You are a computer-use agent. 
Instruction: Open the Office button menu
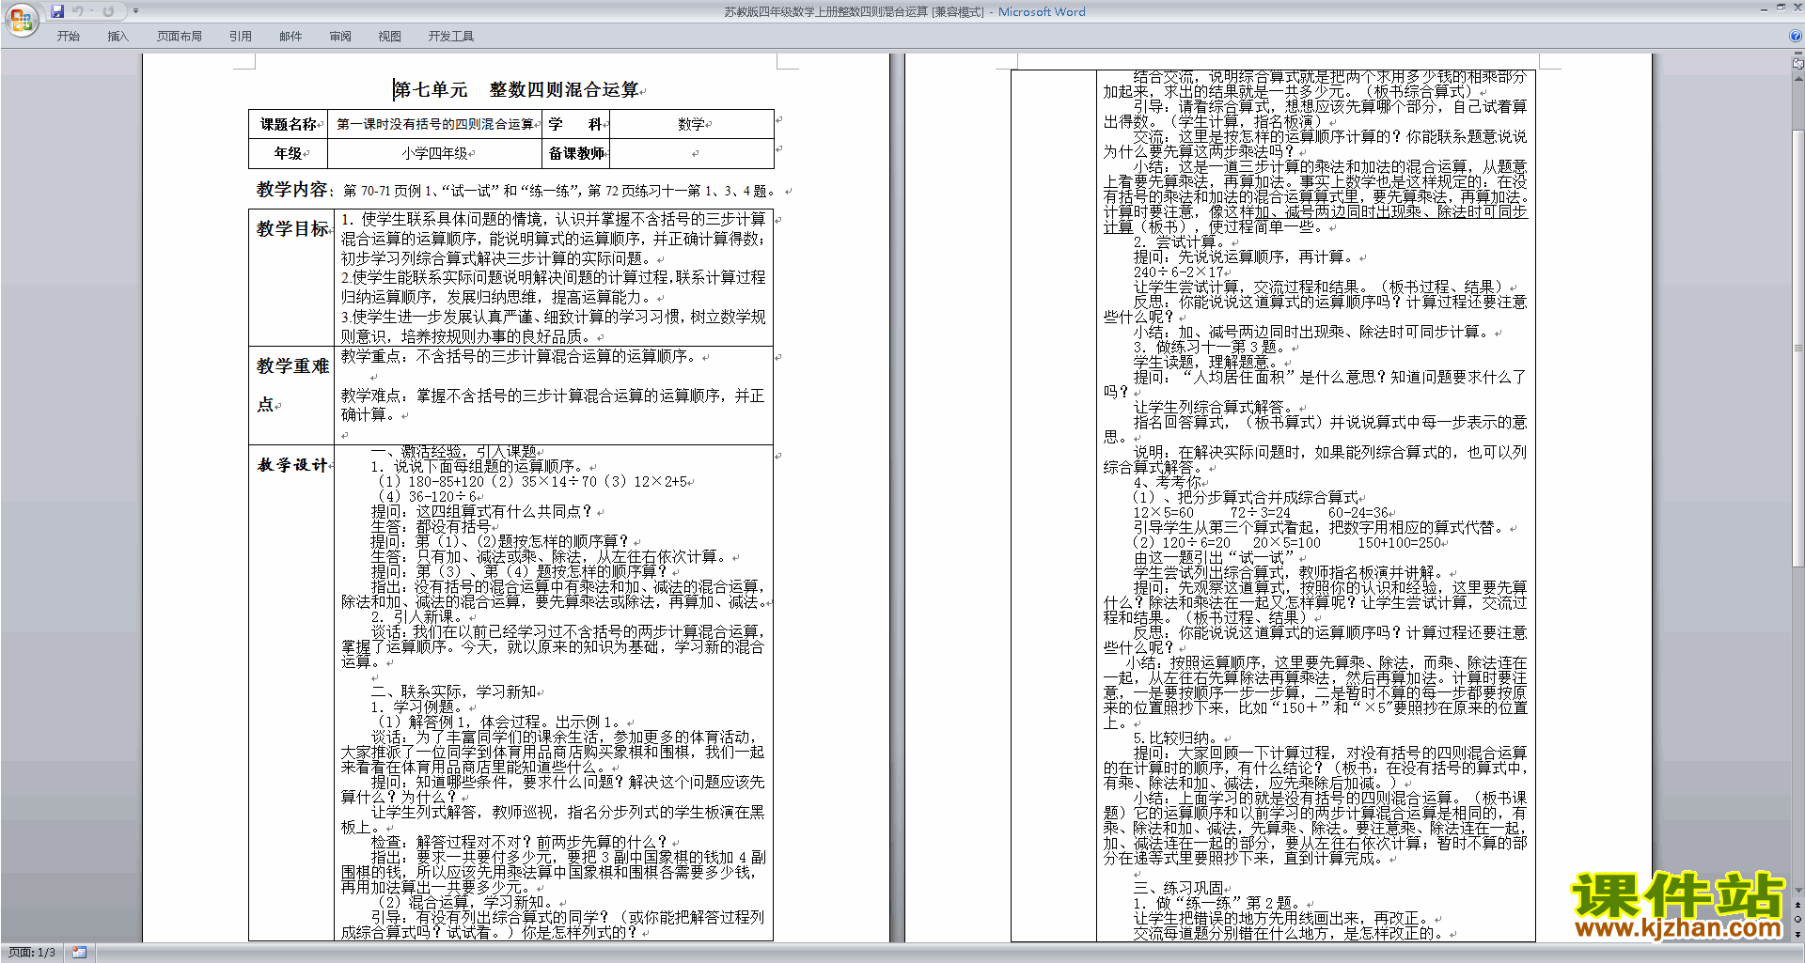(21, 19)
